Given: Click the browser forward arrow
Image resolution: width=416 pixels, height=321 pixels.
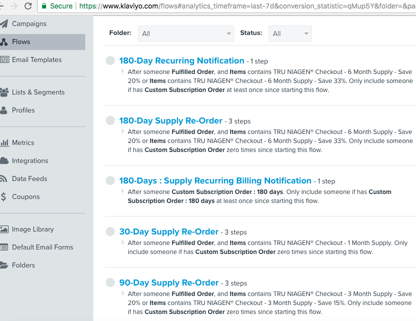Looking at the screenshot, I should pos(14,6).
